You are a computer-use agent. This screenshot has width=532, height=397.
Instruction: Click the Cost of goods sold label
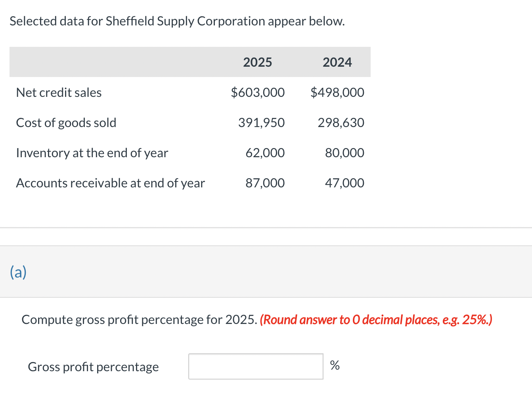click(x=66, y=123)
